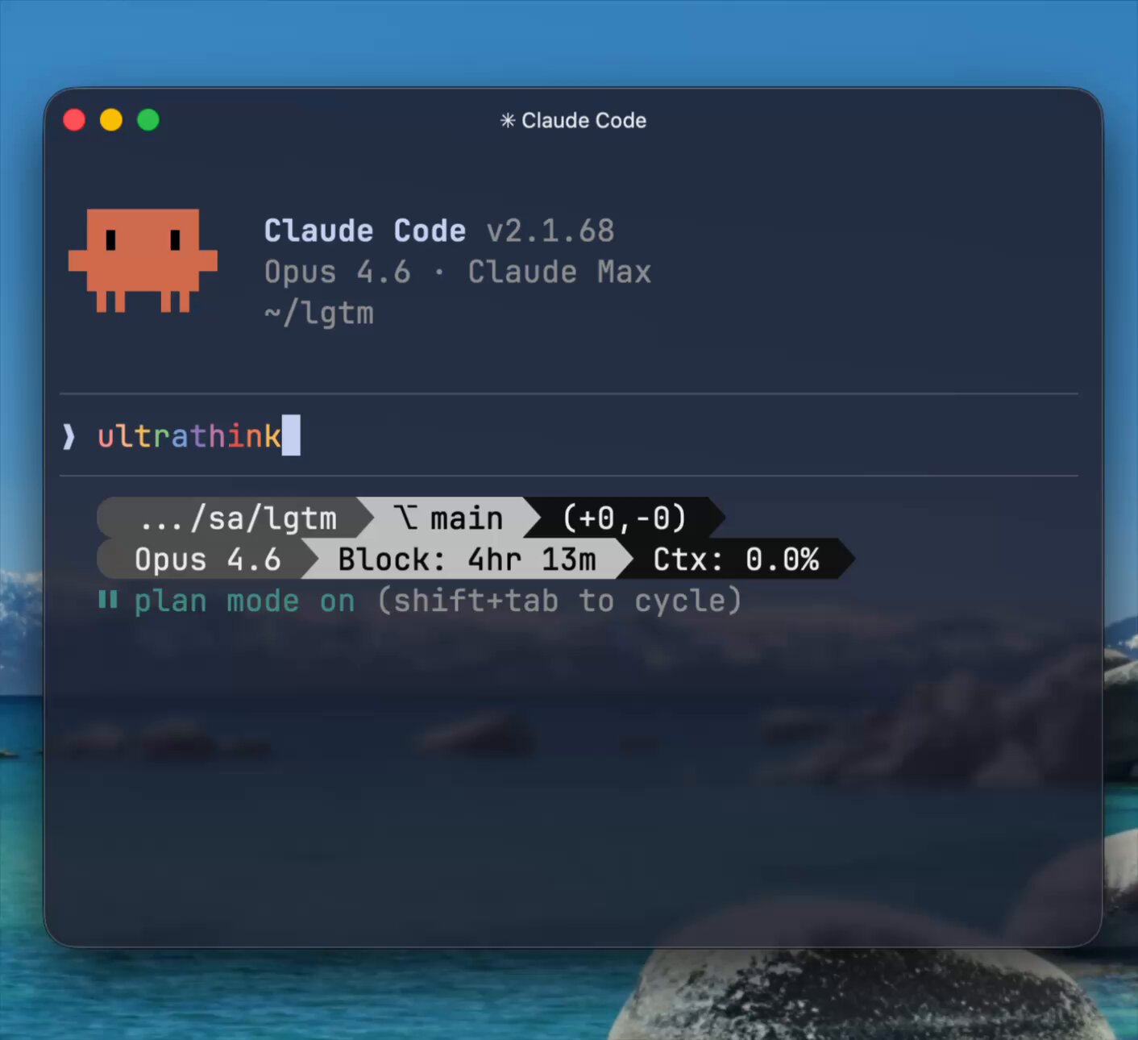The height and width of the screenshot is (1040, 1138).
Task: Click the 'Ctx: 0.0%' context usage indicator
Action: coord(735,560)
